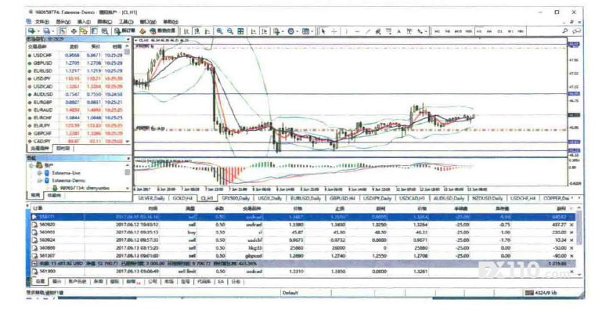The image size is (602, 310).
Task: Select the GBPUSD row in Market Watch
Action: click(78, 63)
